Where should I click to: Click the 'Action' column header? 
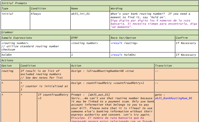click(112, 66)
